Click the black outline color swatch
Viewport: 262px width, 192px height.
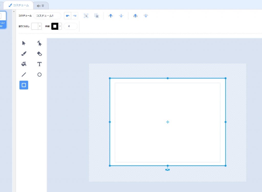55,26
